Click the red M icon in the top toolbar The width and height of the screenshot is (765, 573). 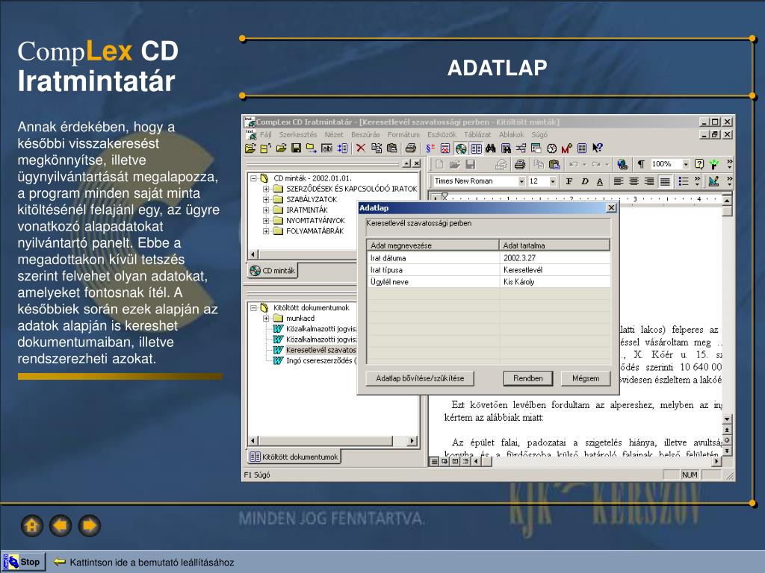tap(566, 148)
